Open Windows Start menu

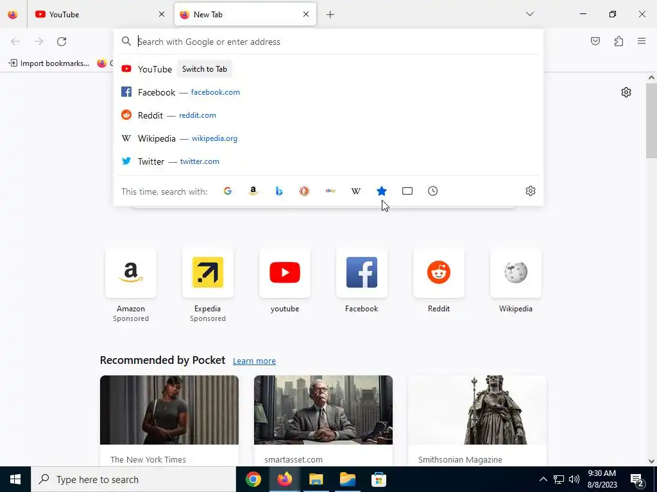click(x=15, y=479)
